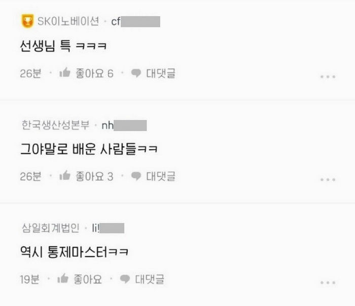Click thumbs-up icon on '그야말로 배운 사람들' comment
This screenshot has width=355, height=306.
[x=65, y=176]
